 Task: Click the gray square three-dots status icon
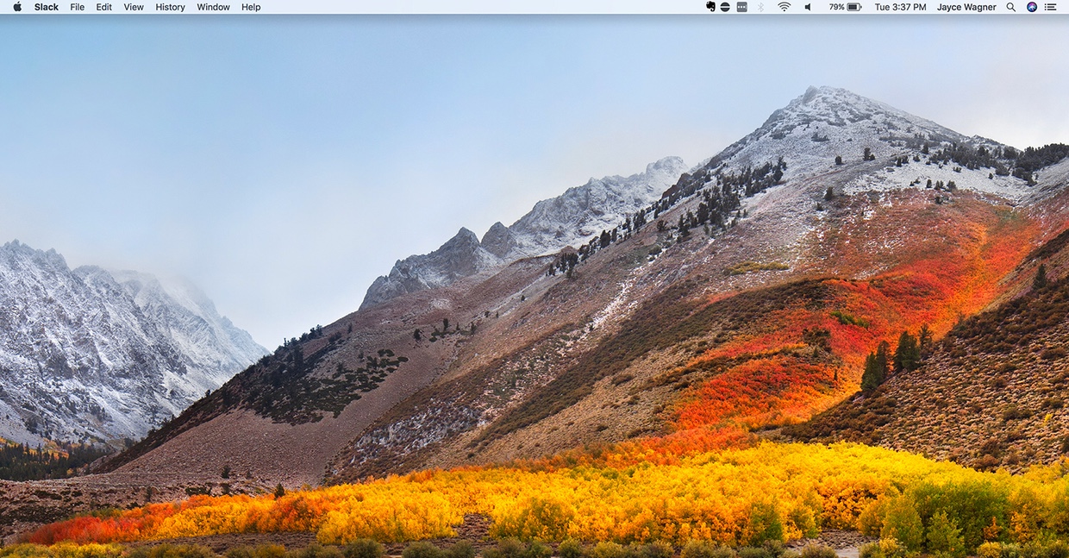(x=741, y=7)
